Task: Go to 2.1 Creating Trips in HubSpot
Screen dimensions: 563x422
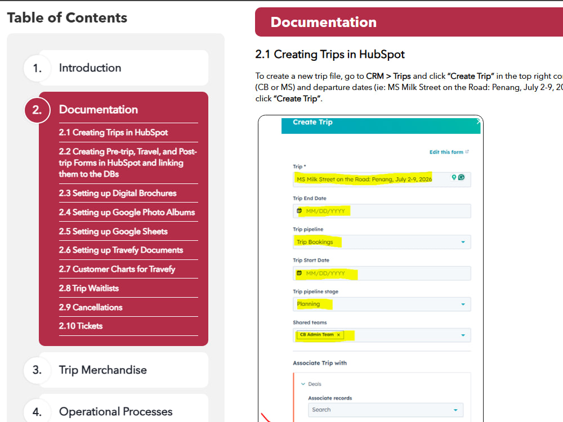Action: click(113, 132)
